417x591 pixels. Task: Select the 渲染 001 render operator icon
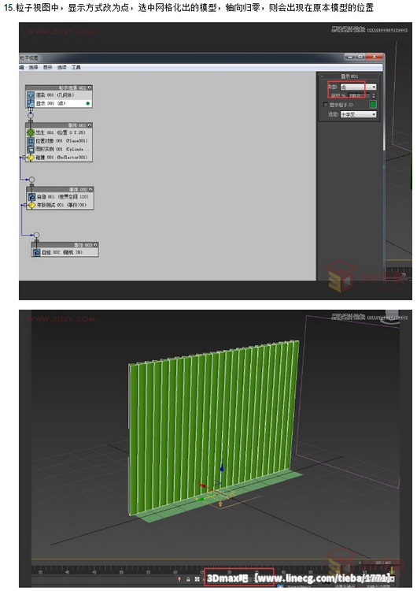coord(31,95)
